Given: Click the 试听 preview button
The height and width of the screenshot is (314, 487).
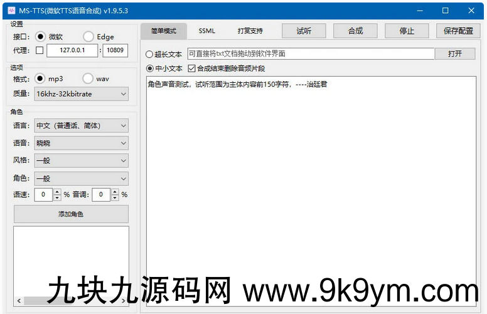Looking at the screenshot, I should pos(303,31).
